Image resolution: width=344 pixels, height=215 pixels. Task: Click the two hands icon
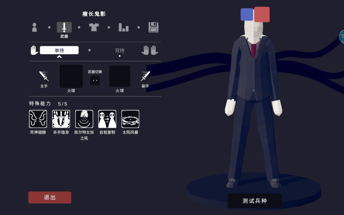[x=150, y=50]
